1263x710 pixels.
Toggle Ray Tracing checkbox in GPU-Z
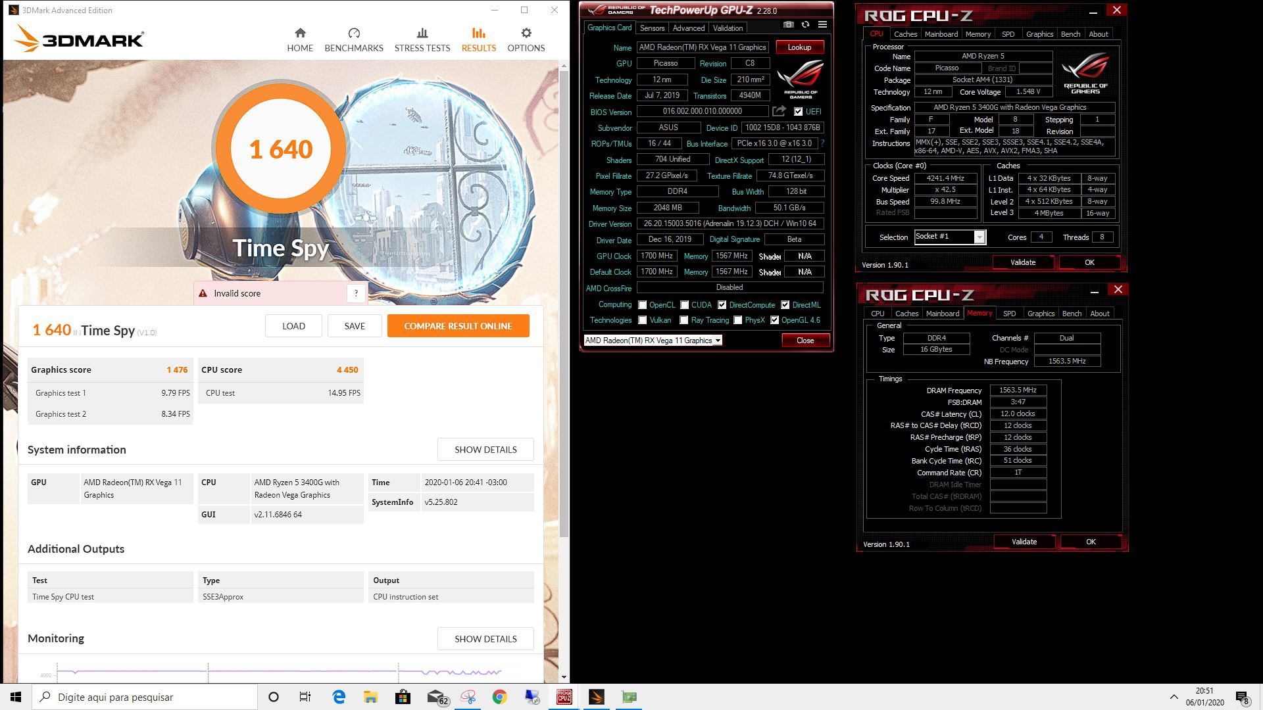pyautogui.click(x=684, y=320)
